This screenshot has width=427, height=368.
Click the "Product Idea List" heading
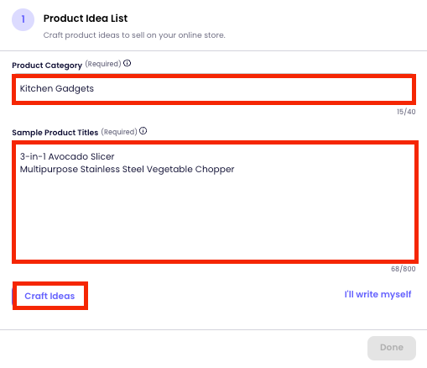[x=86, y=18]
